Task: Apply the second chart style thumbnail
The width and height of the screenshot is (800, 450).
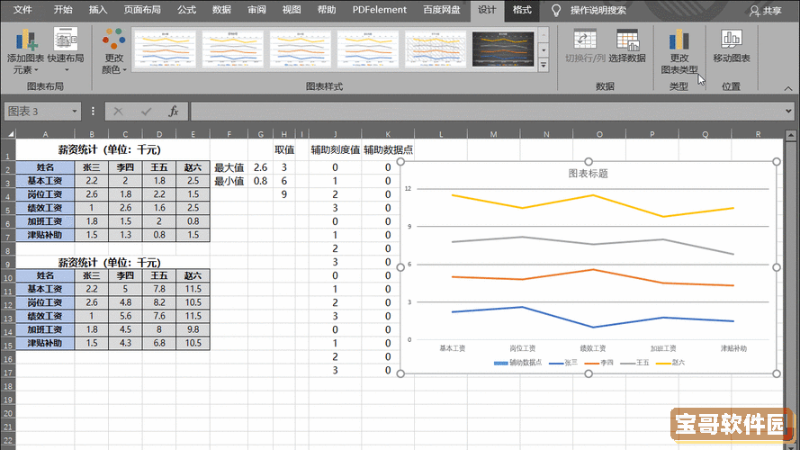Action: pyautogui.click(x=233, y=49)
